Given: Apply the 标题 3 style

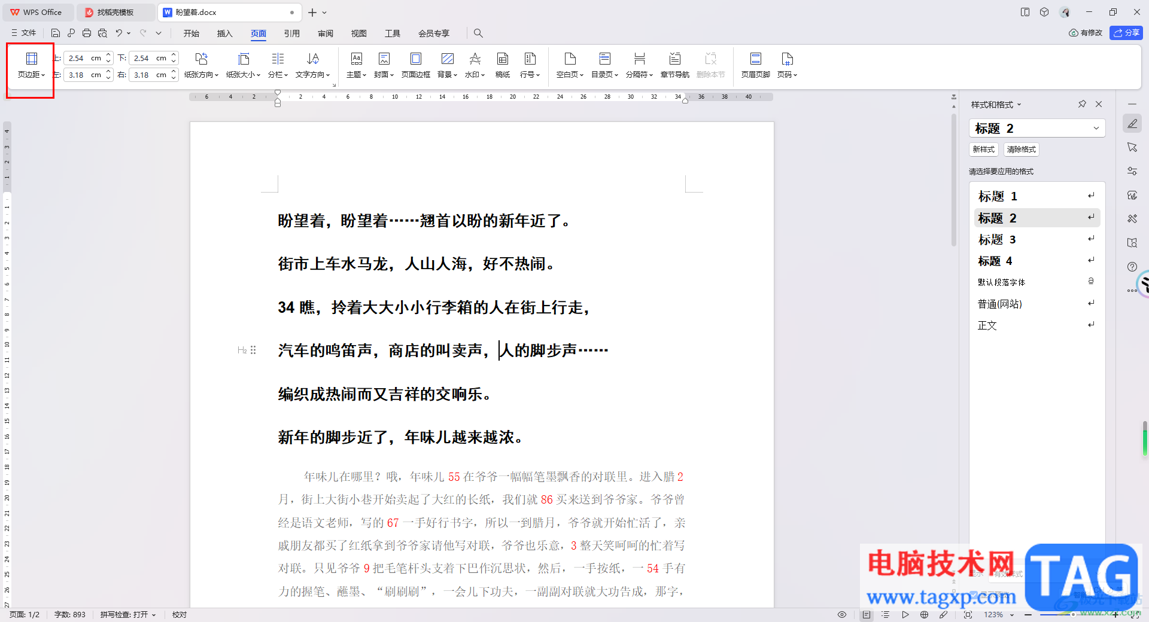Looking at the screenshot, I should pos(1037,239).
